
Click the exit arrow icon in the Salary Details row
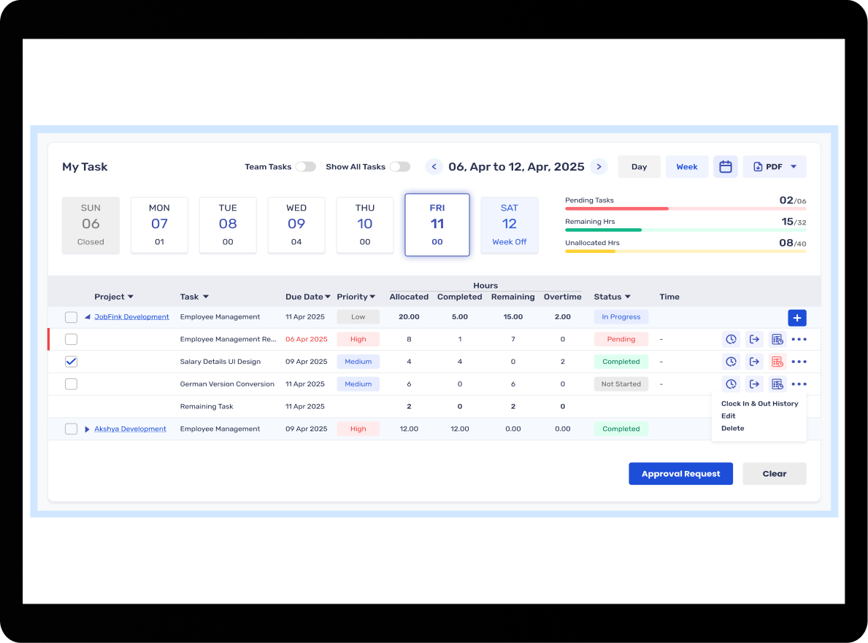click(x=754, y=362)
